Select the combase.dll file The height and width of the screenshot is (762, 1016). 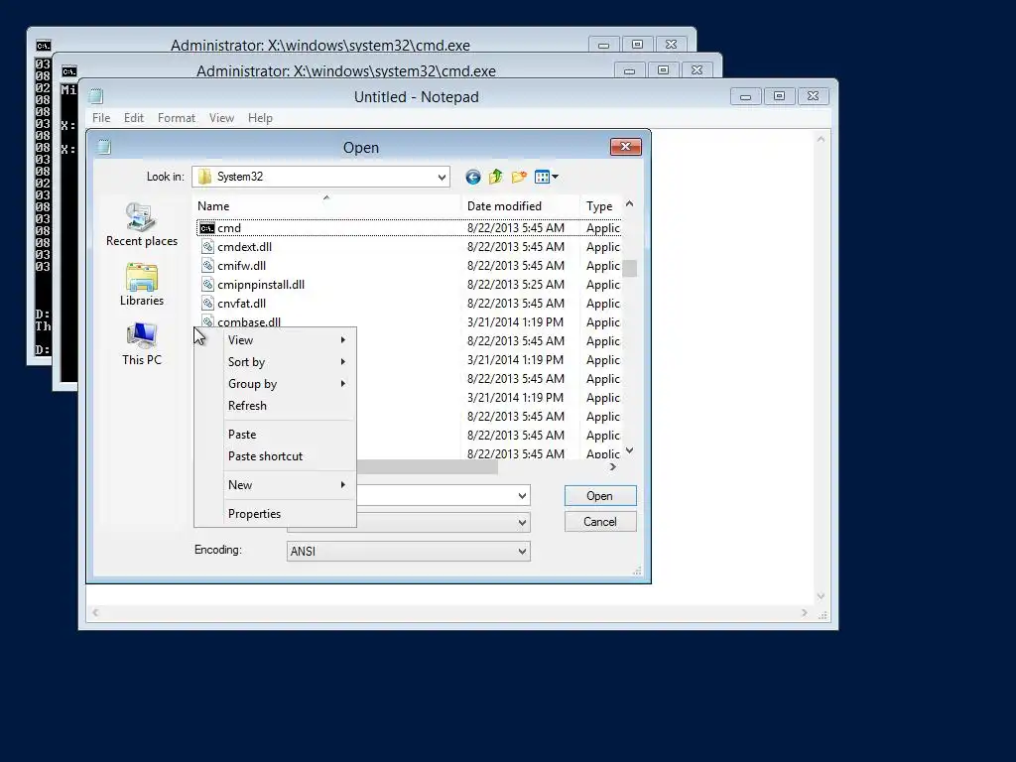pos(249,321)
